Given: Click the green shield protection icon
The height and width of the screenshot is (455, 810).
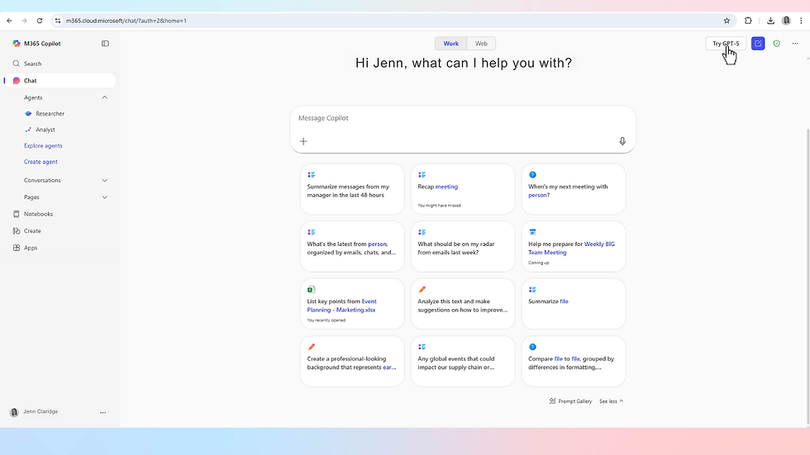Looking at the screenshot, I should 776,43.
